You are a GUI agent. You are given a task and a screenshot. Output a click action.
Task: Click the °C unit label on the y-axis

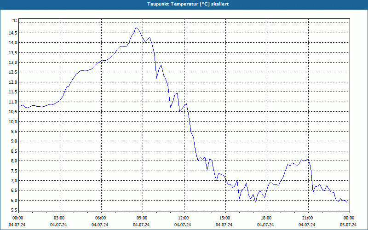click(15, 21)
